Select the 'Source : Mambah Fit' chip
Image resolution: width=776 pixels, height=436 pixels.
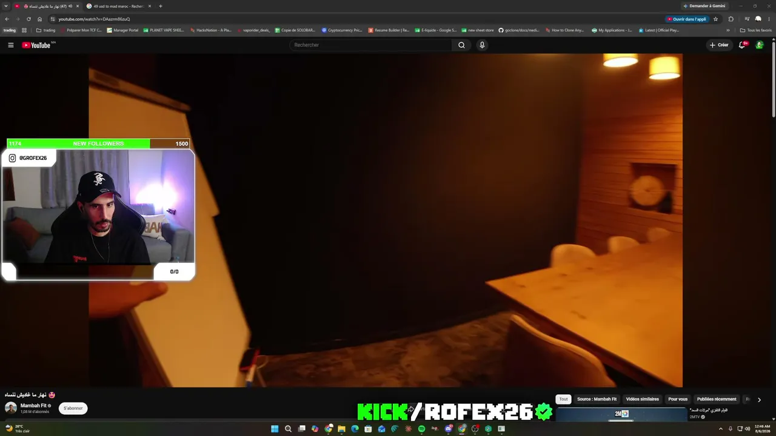(x=597, y=399)
